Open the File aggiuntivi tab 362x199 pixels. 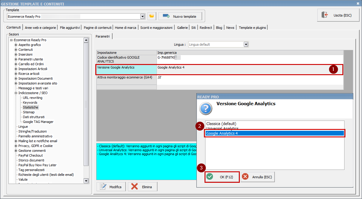tap(70, 28)
